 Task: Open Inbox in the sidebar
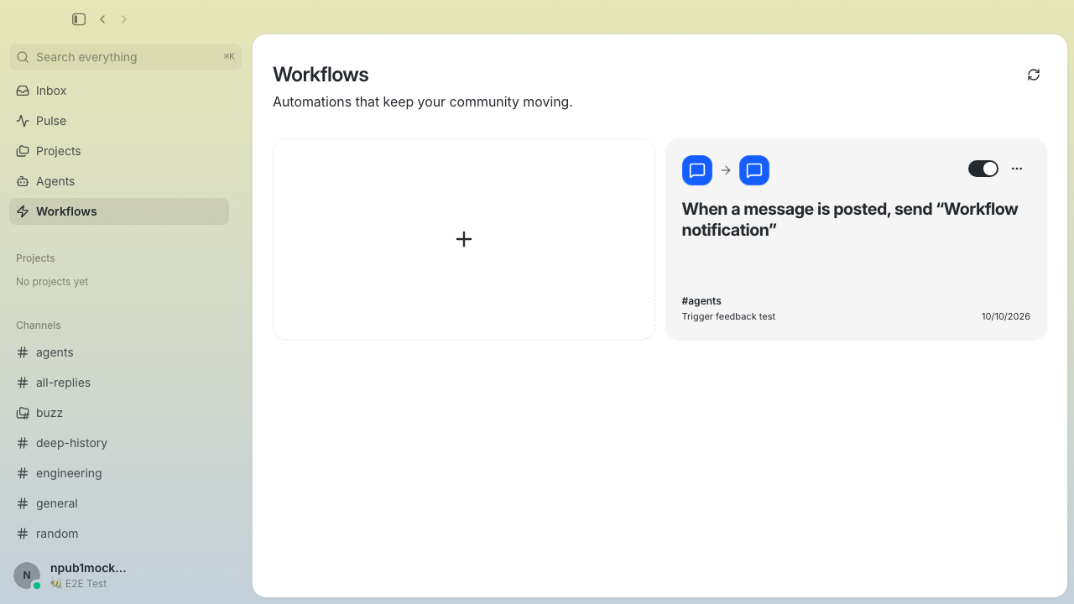119,91
